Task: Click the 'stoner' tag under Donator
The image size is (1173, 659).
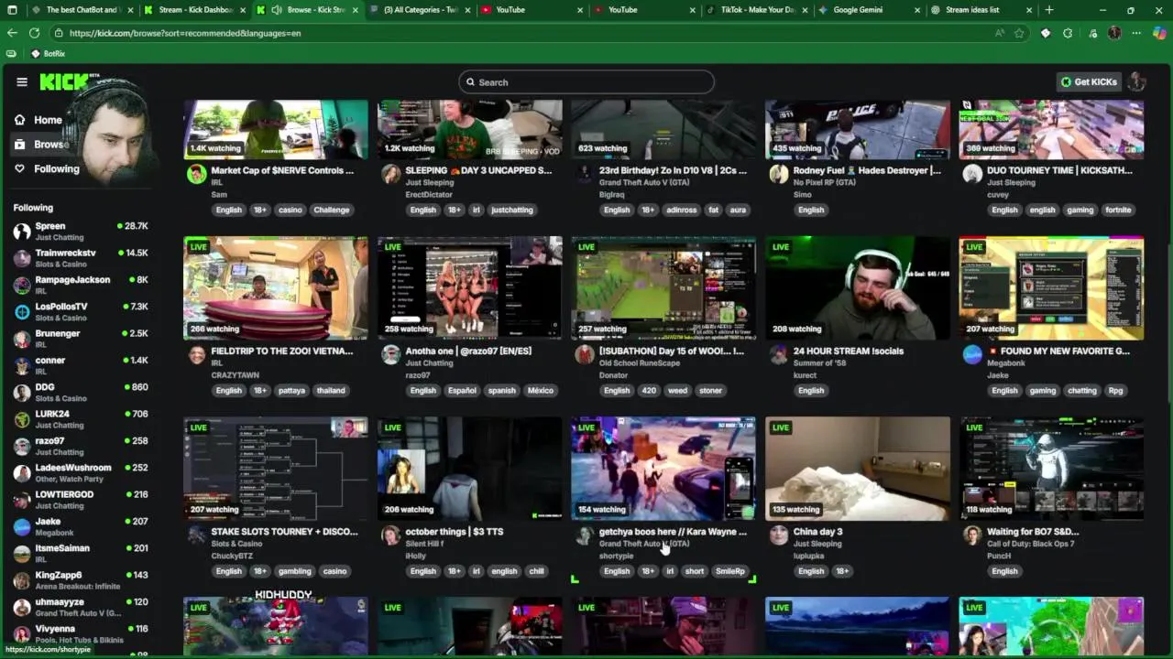Action: 710,391
